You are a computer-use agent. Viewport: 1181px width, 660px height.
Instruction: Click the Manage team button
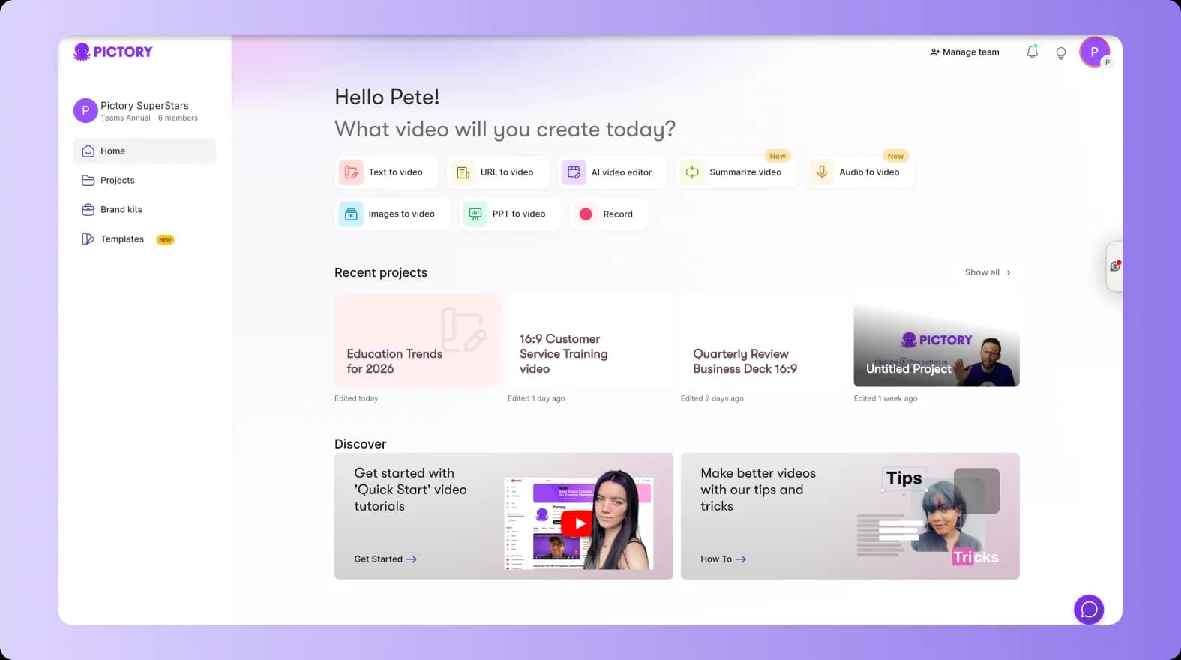coord(964,52)
